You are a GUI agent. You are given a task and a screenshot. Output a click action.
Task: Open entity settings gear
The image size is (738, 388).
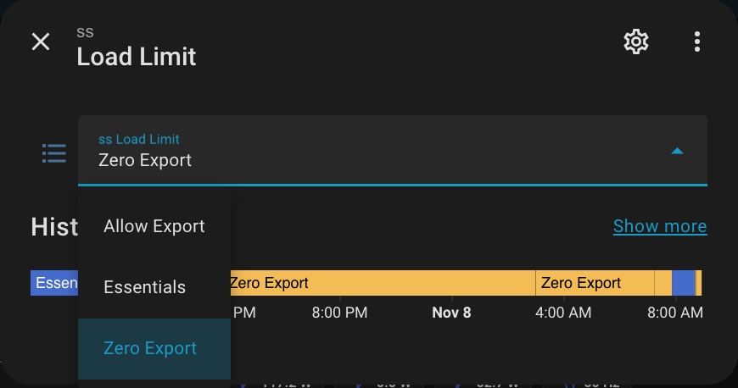pyautogui.click(x=636, y=42)
